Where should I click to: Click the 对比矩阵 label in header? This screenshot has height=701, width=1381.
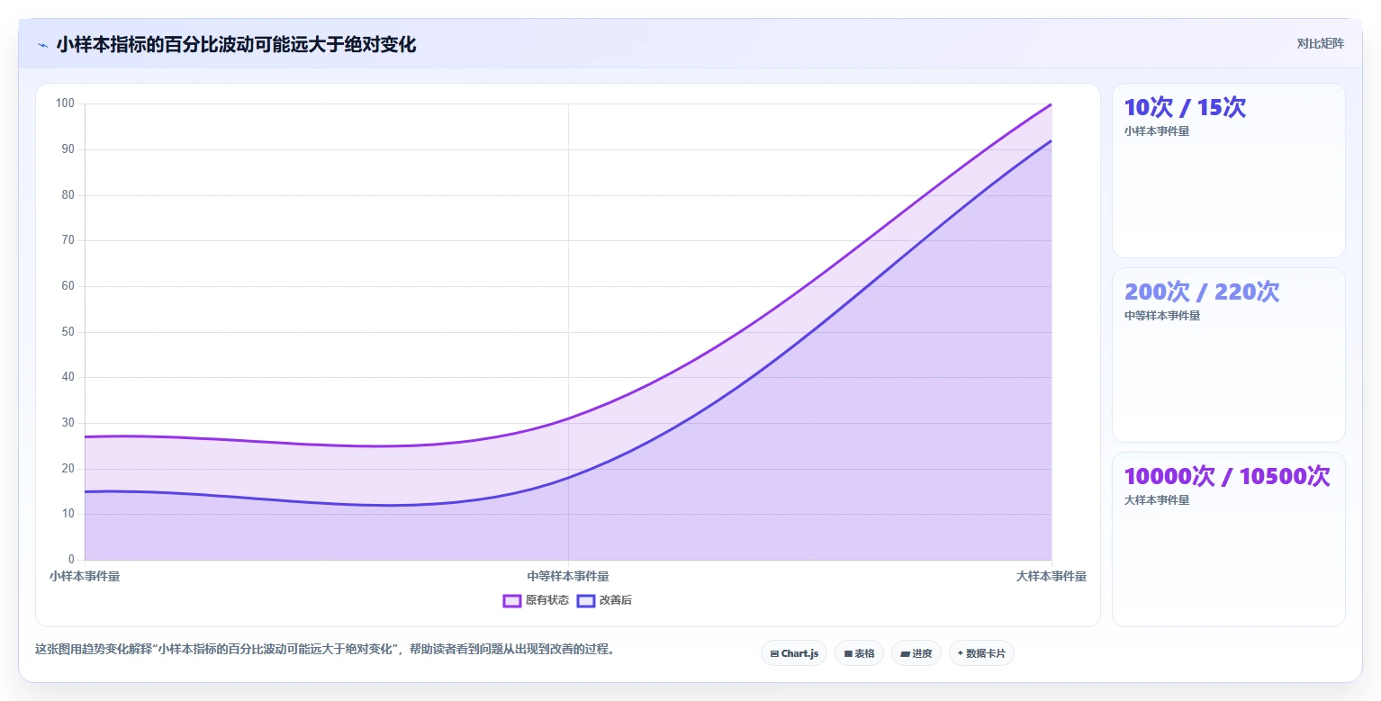[x=1320, y=43]
